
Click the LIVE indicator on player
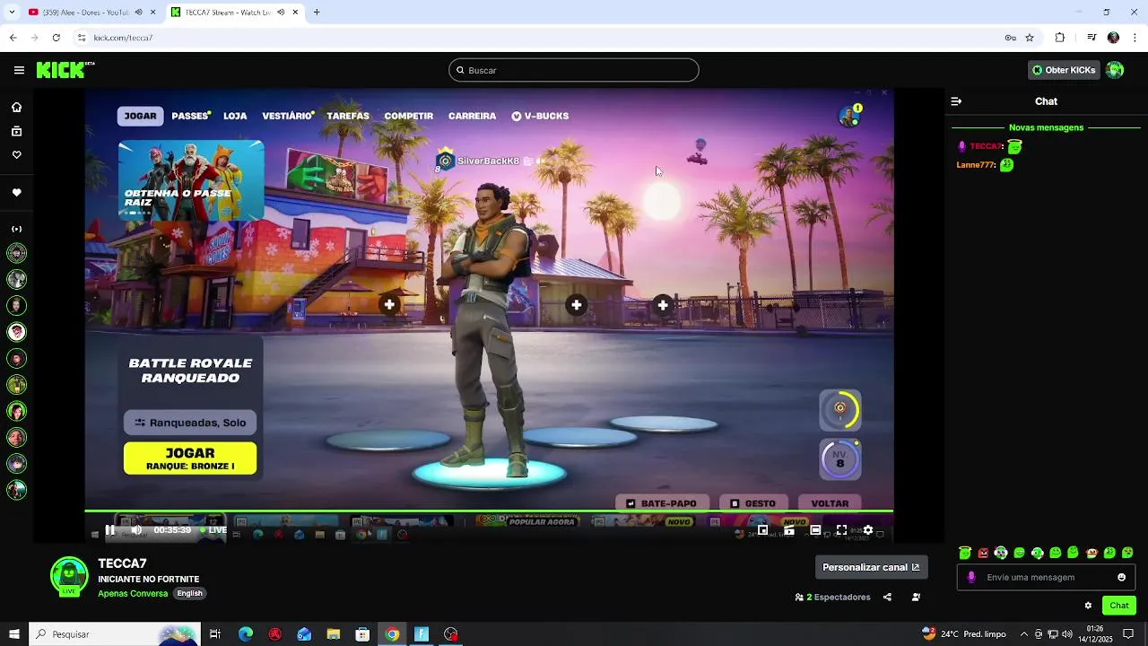point(213,530)
